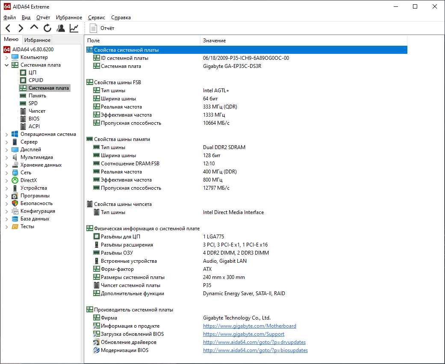Click the Отчёт toolbar button label
Screen dimensions: 445x364
[x=107, y=28]
